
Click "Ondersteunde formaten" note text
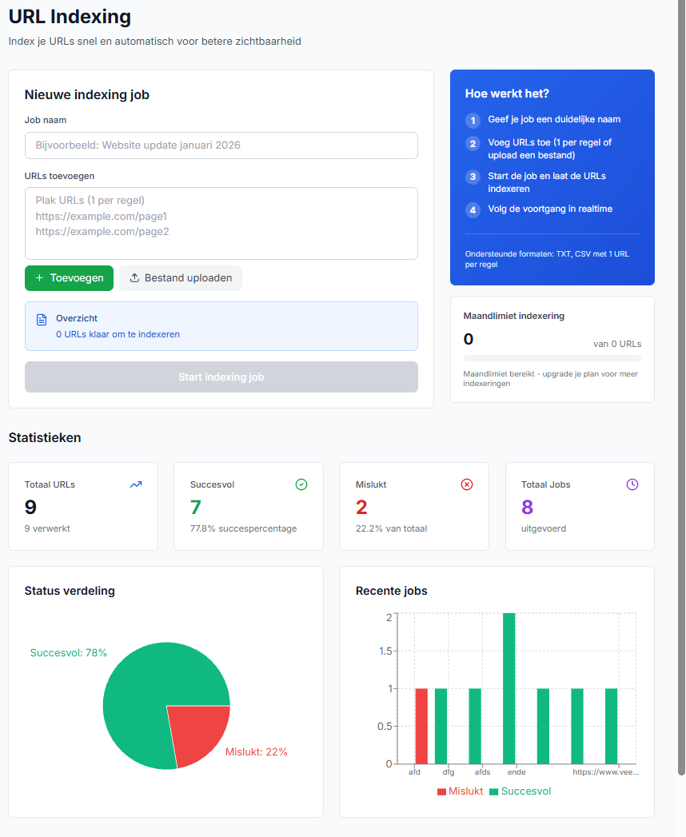pyautogui.click(x=547, y=259)
